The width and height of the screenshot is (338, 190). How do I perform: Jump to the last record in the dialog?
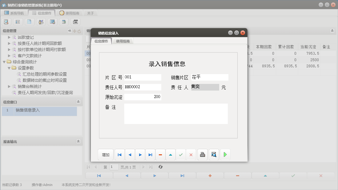click(x=150, y=154)
